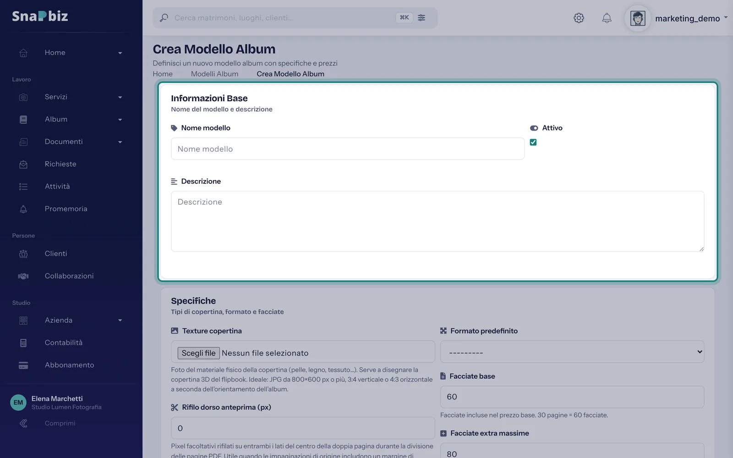Open Richieste in the sidebar

60,164
